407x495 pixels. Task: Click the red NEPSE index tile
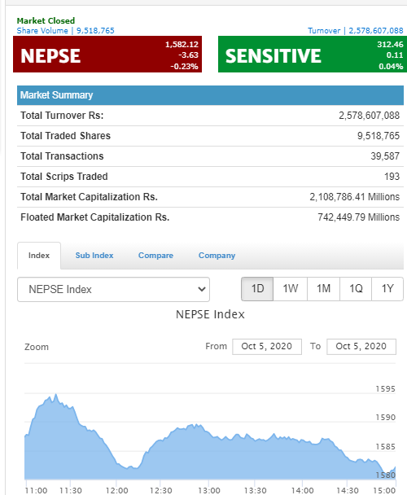[107, 54]
